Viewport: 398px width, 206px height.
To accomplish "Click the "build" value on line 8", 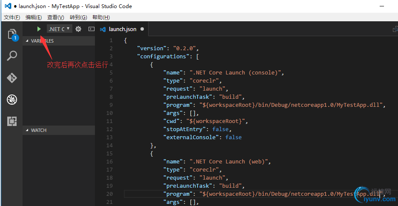I will tap(230, 97).
